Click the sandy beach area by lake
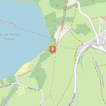106x106 pixels. 23,69
